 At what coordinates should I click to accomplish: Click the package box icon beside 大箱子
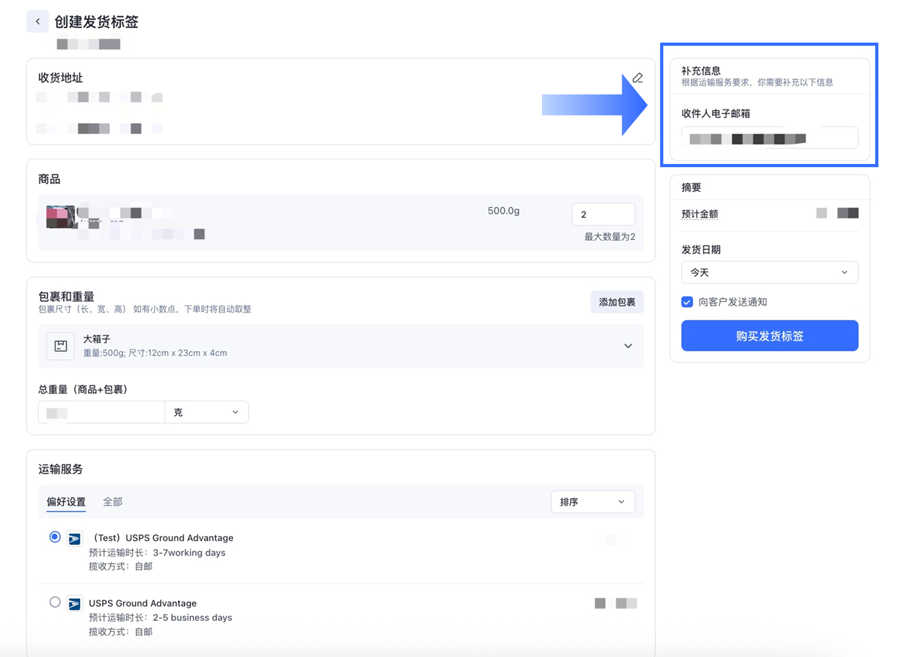61,346
